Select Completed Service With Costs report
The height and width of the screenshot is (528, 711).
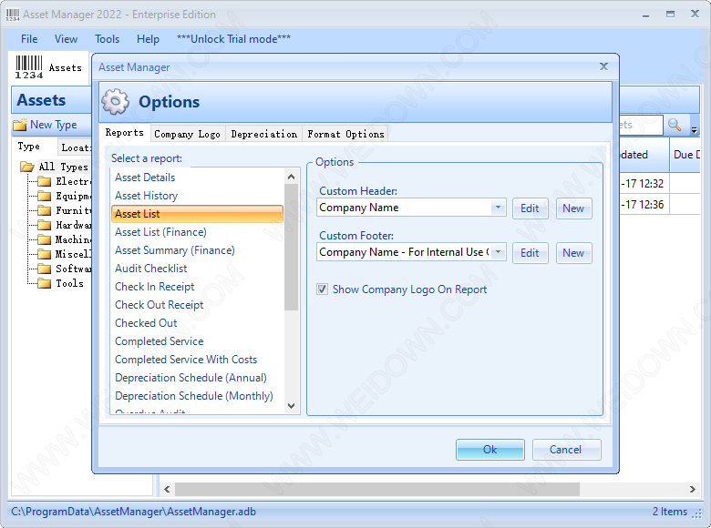click(197, 360)
